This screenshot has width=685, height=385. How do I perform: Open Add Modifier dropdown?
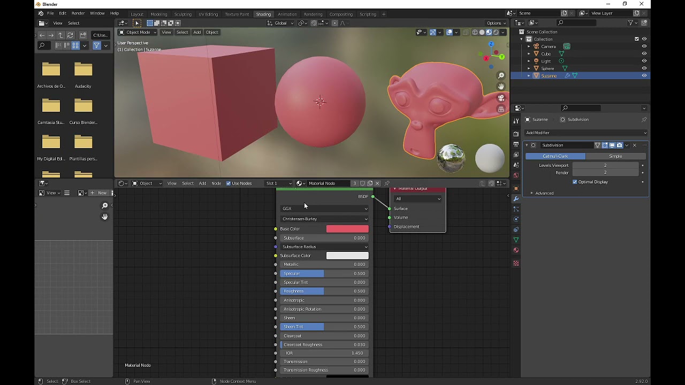586,133
